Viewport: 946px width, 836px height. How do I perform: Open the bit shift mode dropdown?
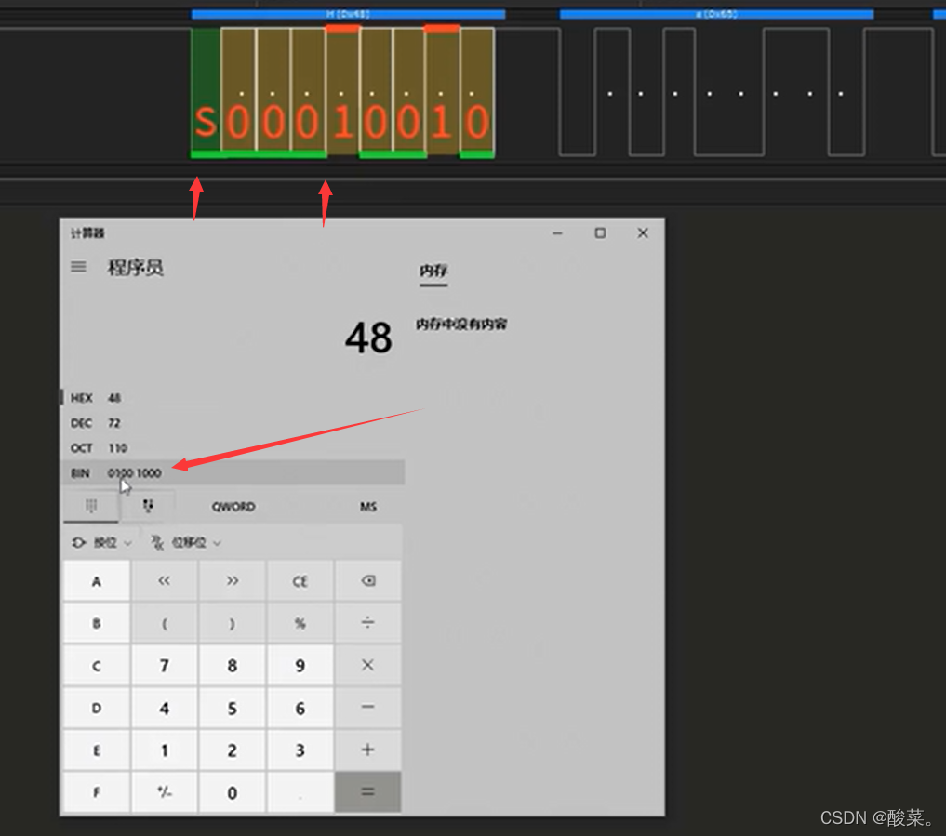pyautogui.click(x=186, y=543)
